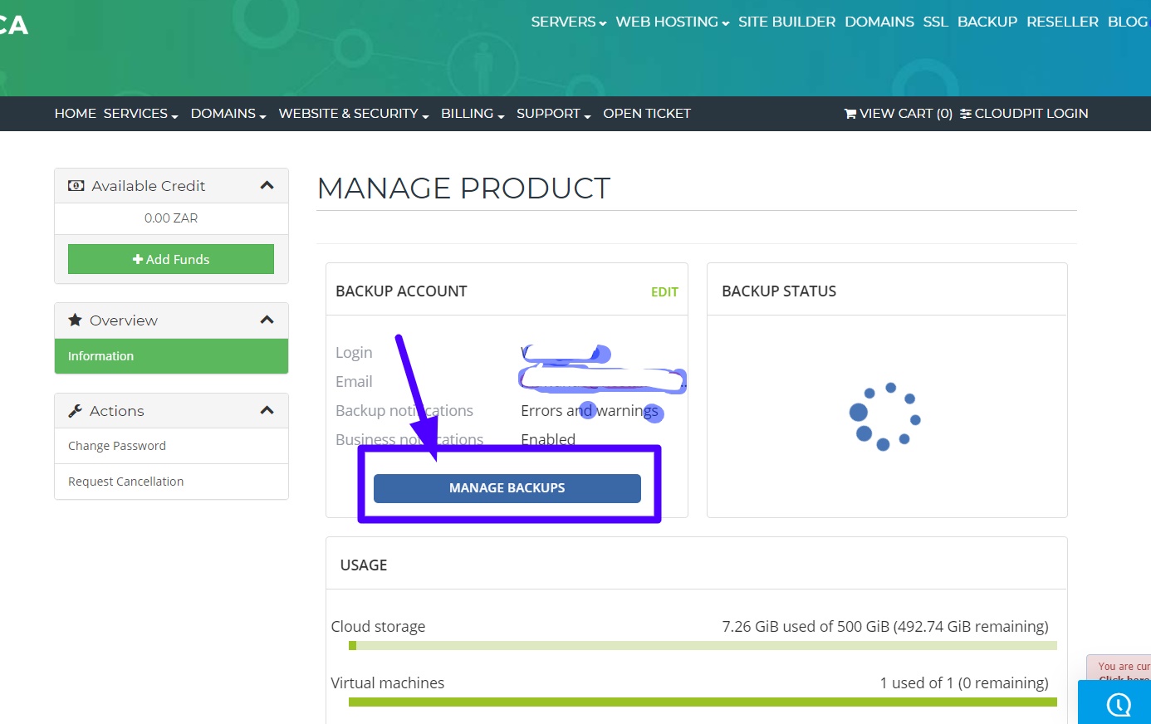Click the Backup Status loading spinner
Screen dimensions: 1151x724
[x=885, y=416]
